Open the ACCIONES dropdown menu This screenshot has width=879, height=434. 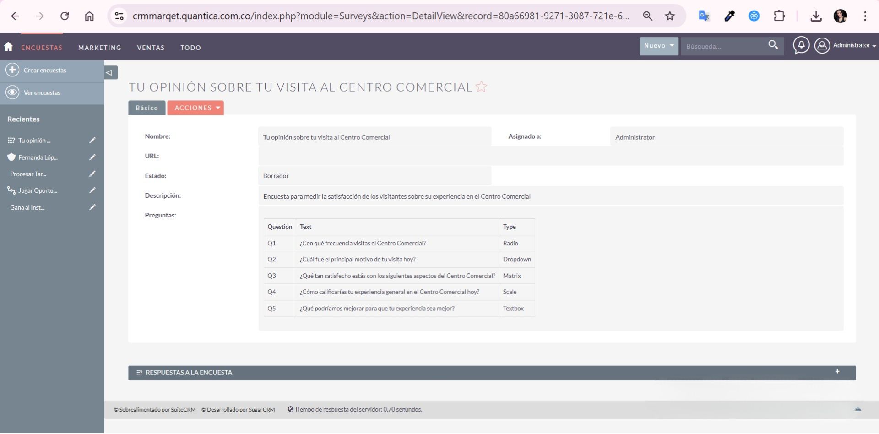pyautogui.click(x=195, y=108)
